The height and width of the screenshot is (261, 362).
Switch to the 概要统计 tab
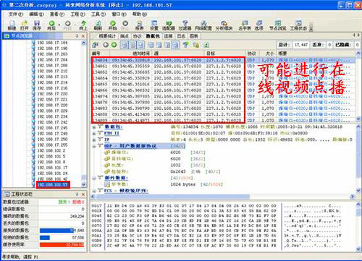coord(107,36)
